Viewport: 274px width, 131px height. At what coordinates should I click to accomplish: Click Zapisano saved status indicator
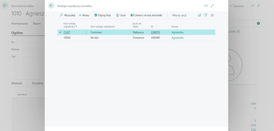point(237,6)
